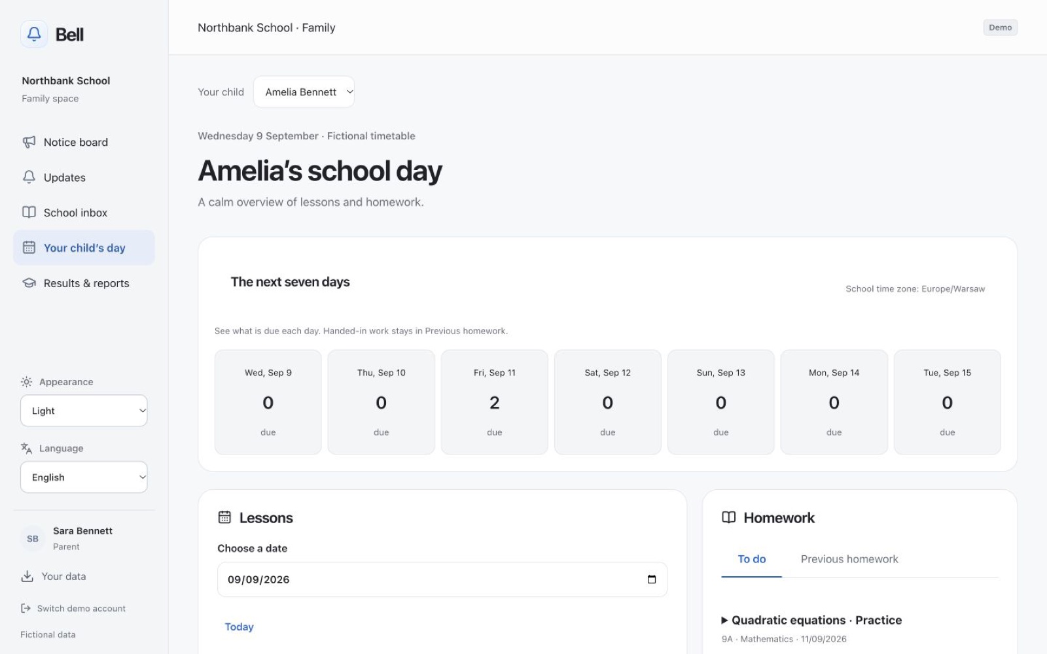Click the Bell logo icon

[34, 34]
